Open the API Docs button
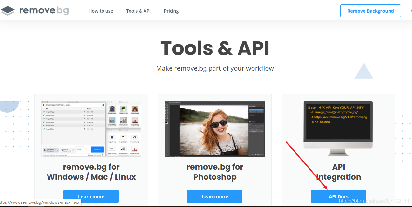Image resolution: width=412 pixels, height=207 pixels. point(338,196)
